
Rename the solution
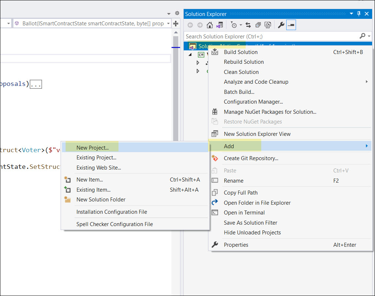290,181
